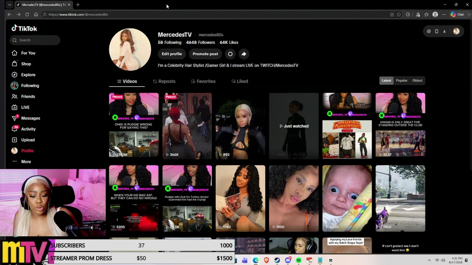Image resolution: width=472 pixels, height=265 pixels.
Task: Open the Following feed in sidebar
Action: (25, 85)
